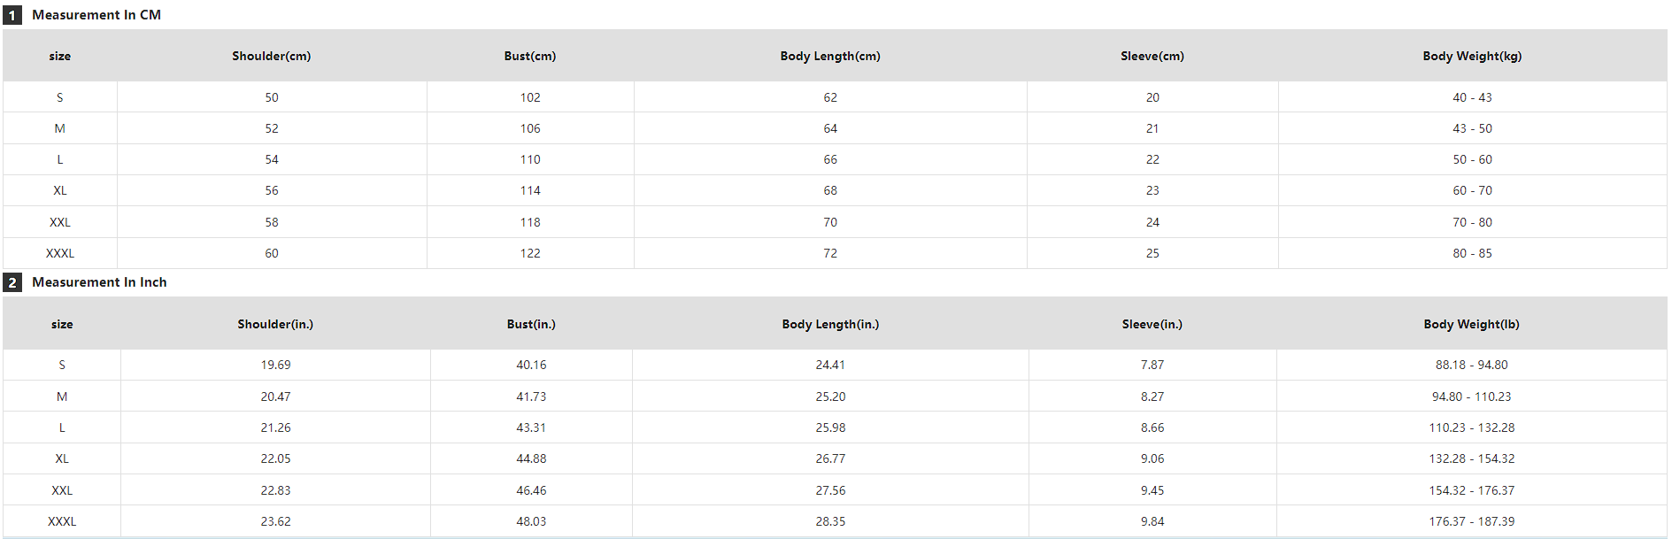Click the XL size cell in the Inch table
The width and height of the screenshot is (1672, 539).
point(62,458)
